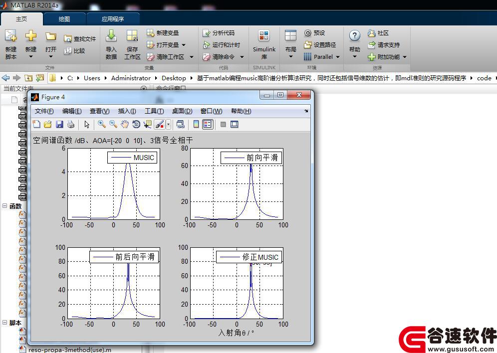Open the 窗口(W) menu in Figure 4
Image resolution: width=497 pixels, height=353 pixels.
click(x=212, y=111)
